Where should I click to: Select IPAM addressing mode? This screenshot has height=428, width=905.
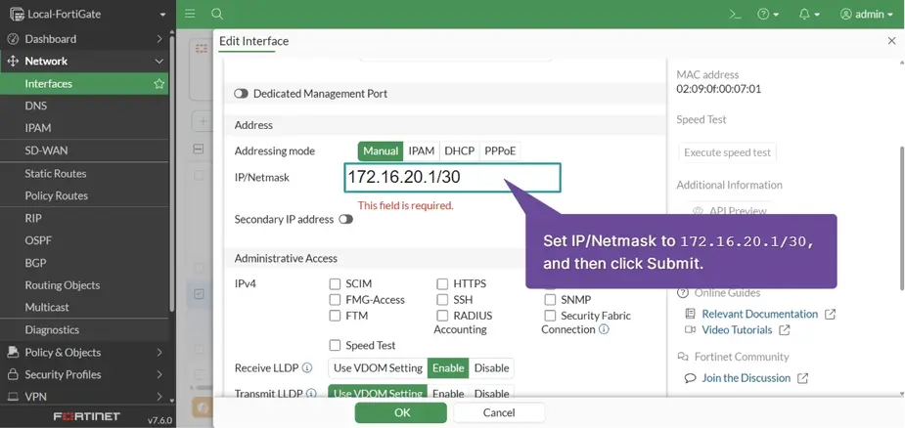[422, 151]
